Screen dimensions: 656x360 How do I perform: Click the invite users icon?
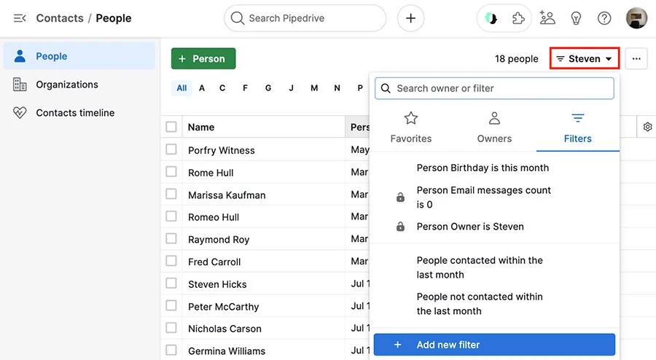tap(547, 18)
